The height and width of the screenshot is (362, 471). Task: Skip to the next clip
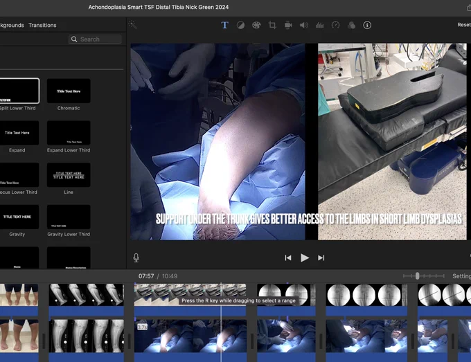click(x=321, y=258)
